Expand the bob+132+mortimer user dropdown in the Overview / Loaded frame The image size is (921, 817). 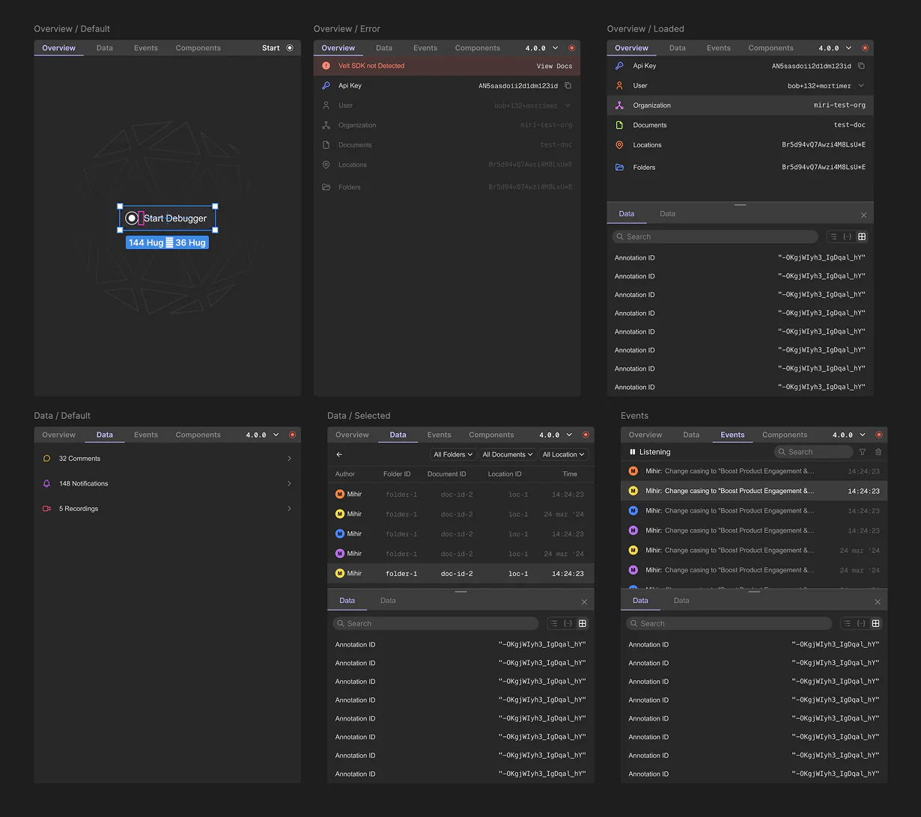861,86
